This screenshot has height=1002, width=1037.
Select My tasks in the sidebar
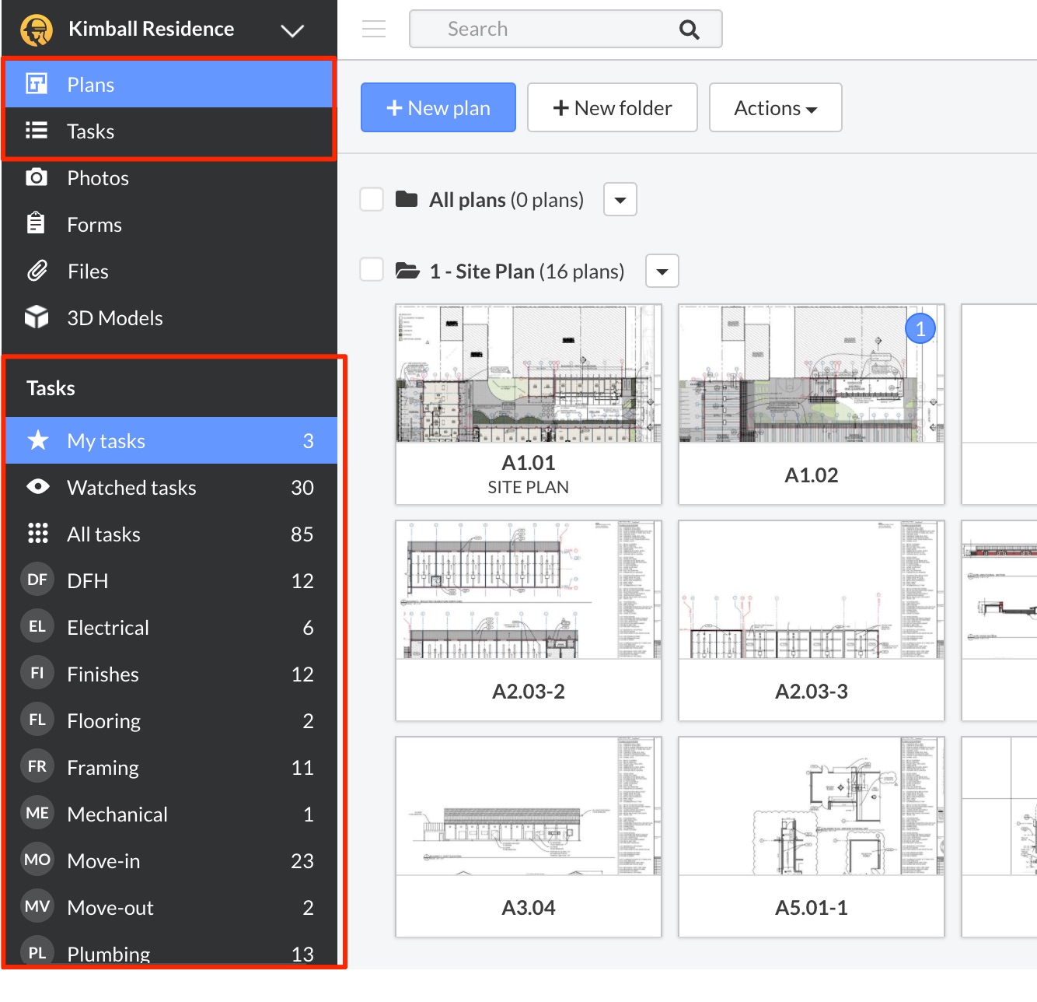click(106, 441)
